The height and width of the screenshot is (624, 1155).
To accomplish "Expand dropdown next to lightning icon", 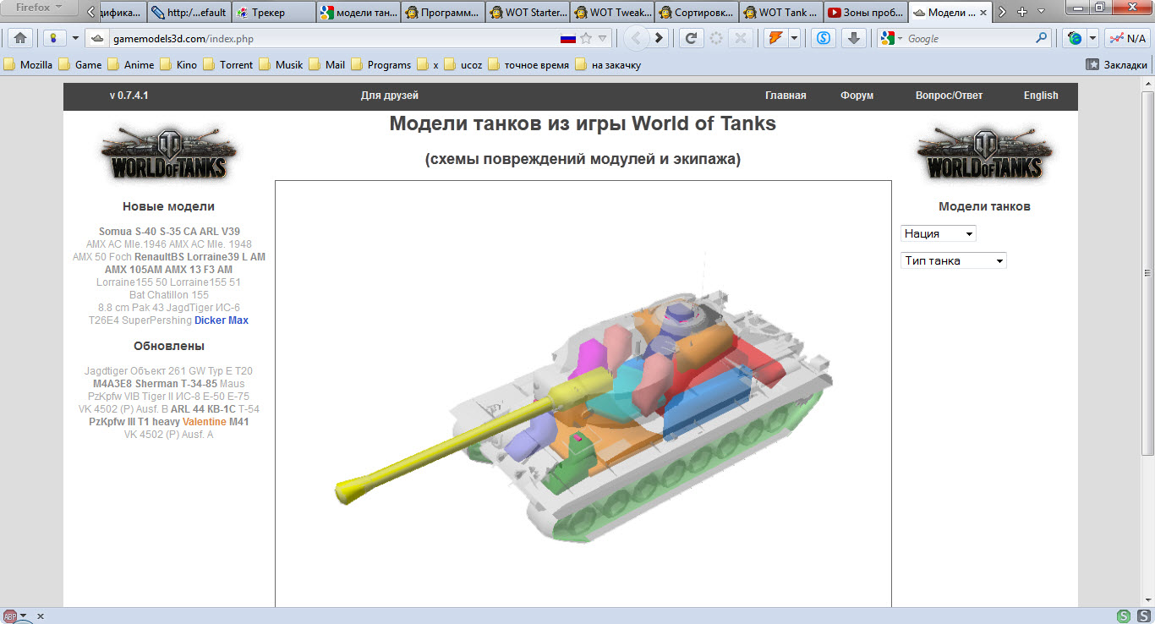I will pos(794,38).
